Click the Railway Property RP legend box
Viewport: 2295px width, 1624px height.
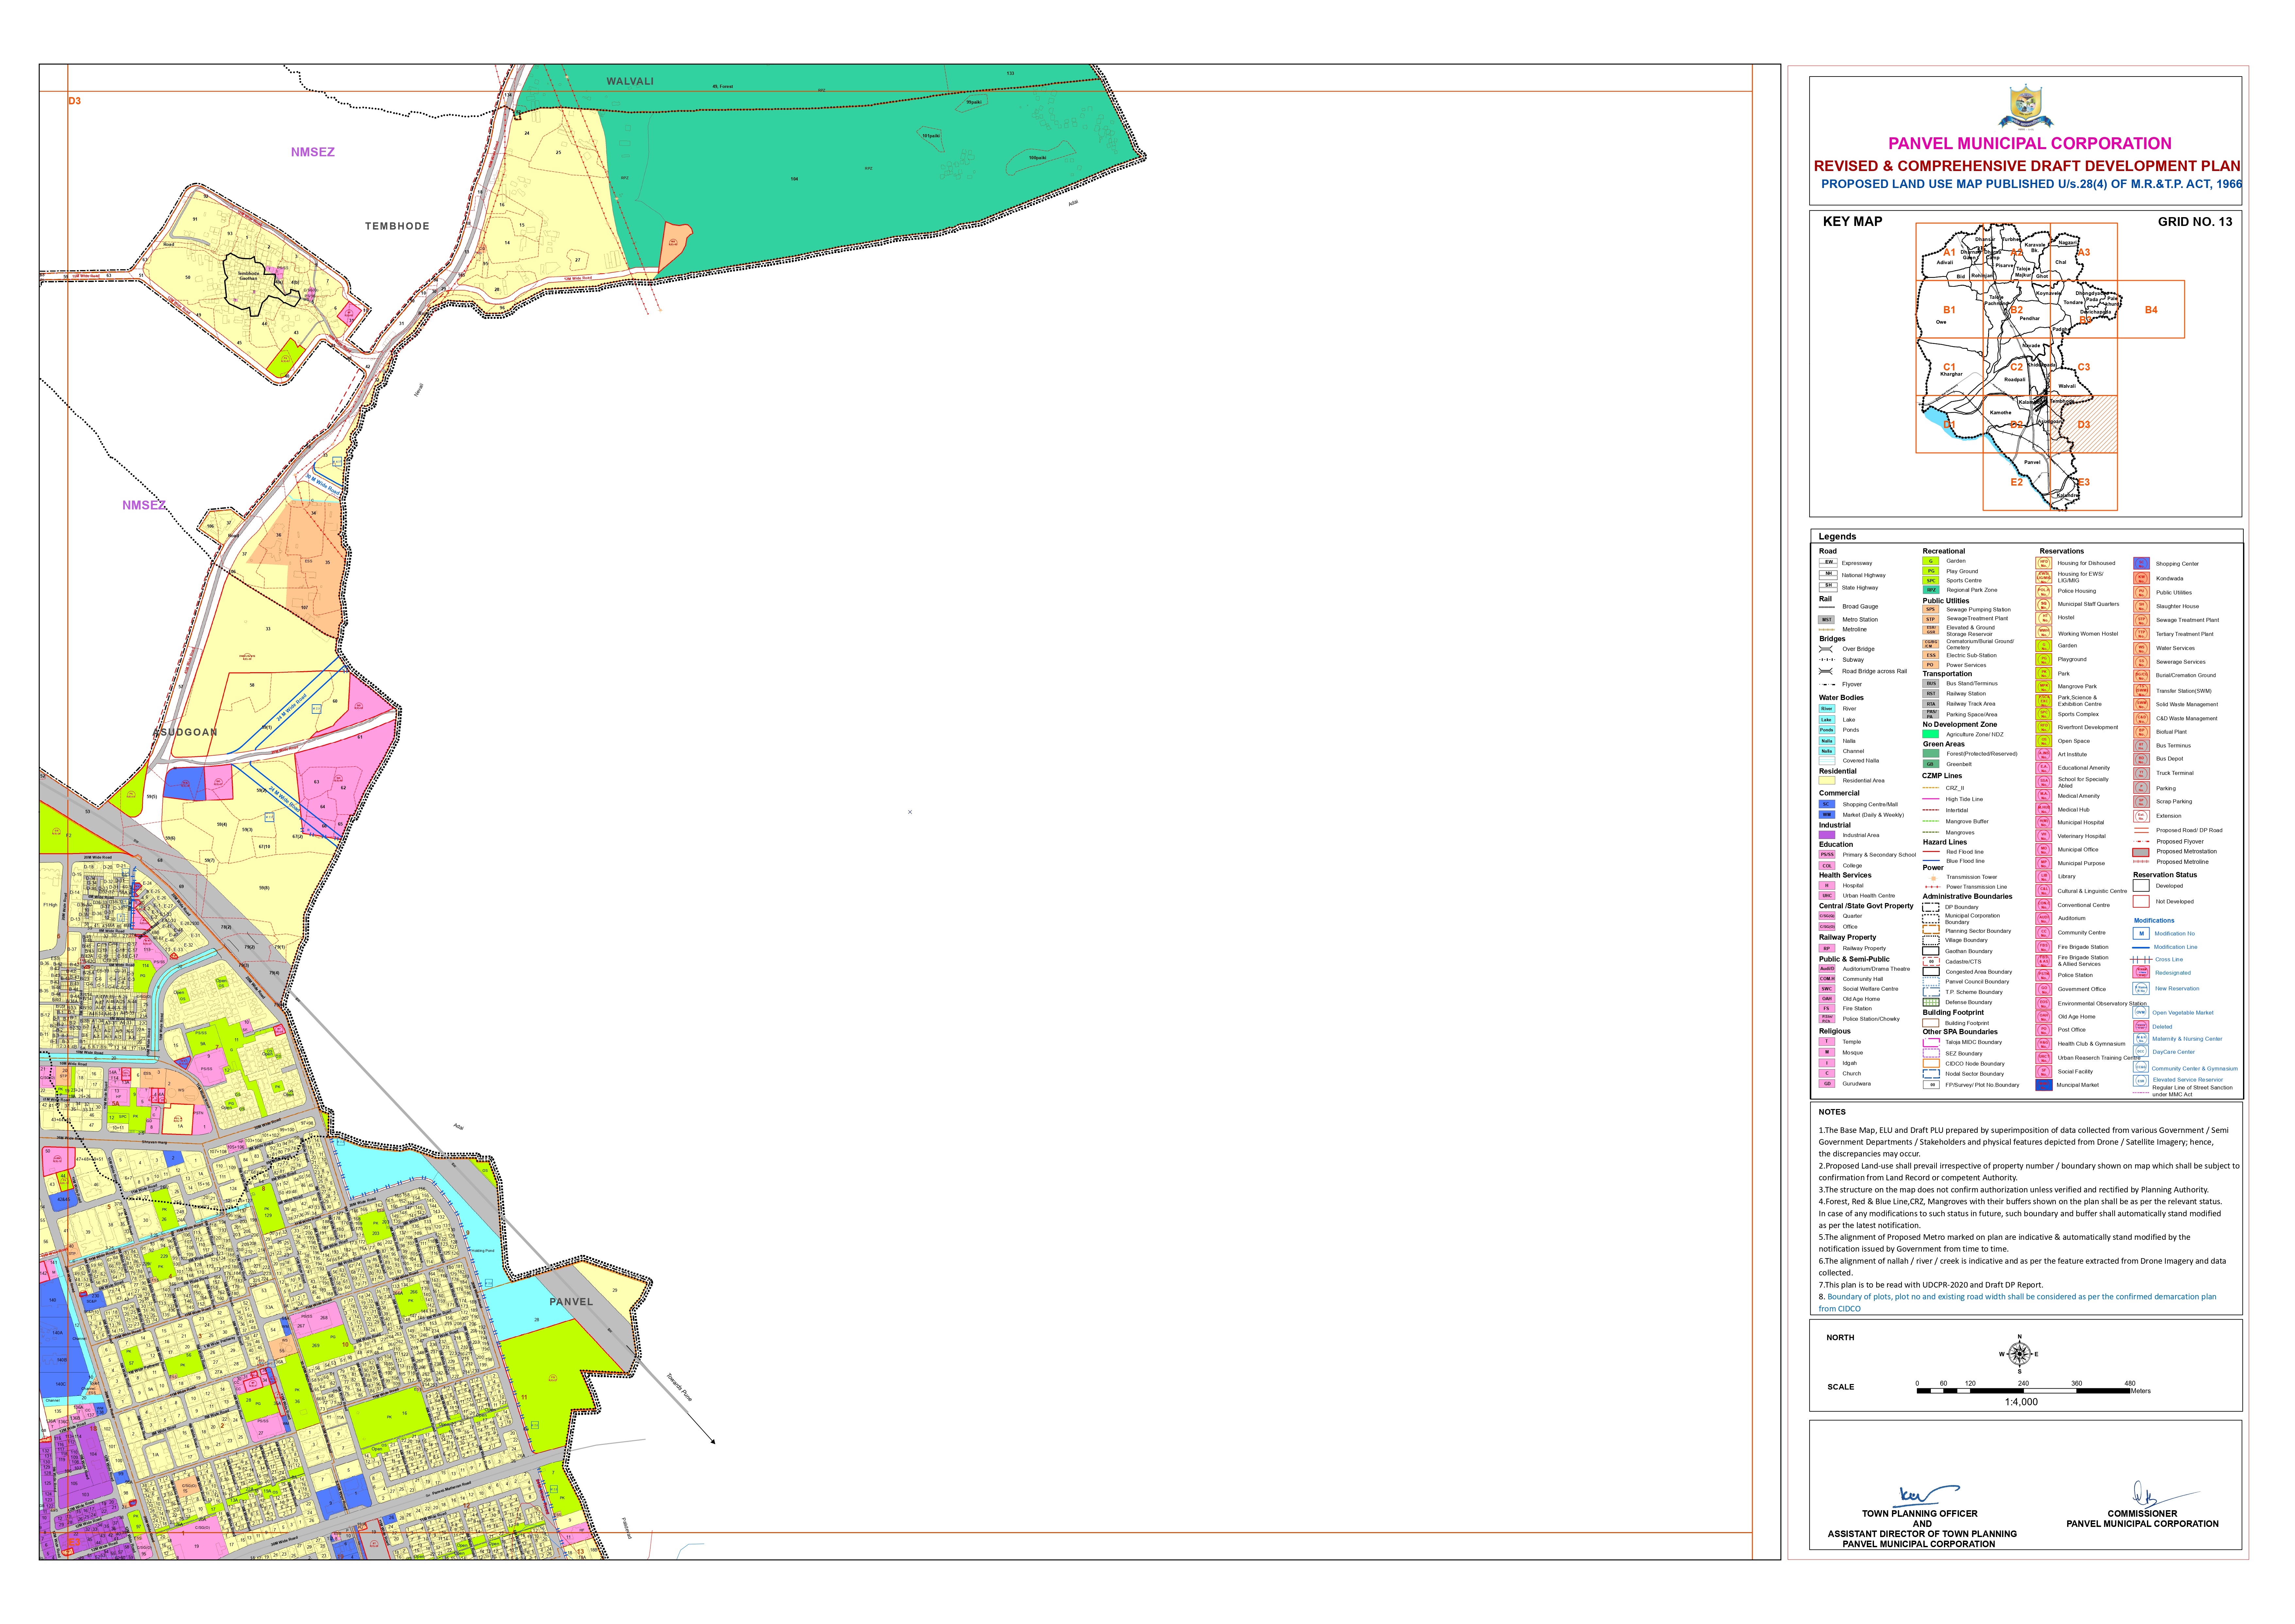[1827, 948]
